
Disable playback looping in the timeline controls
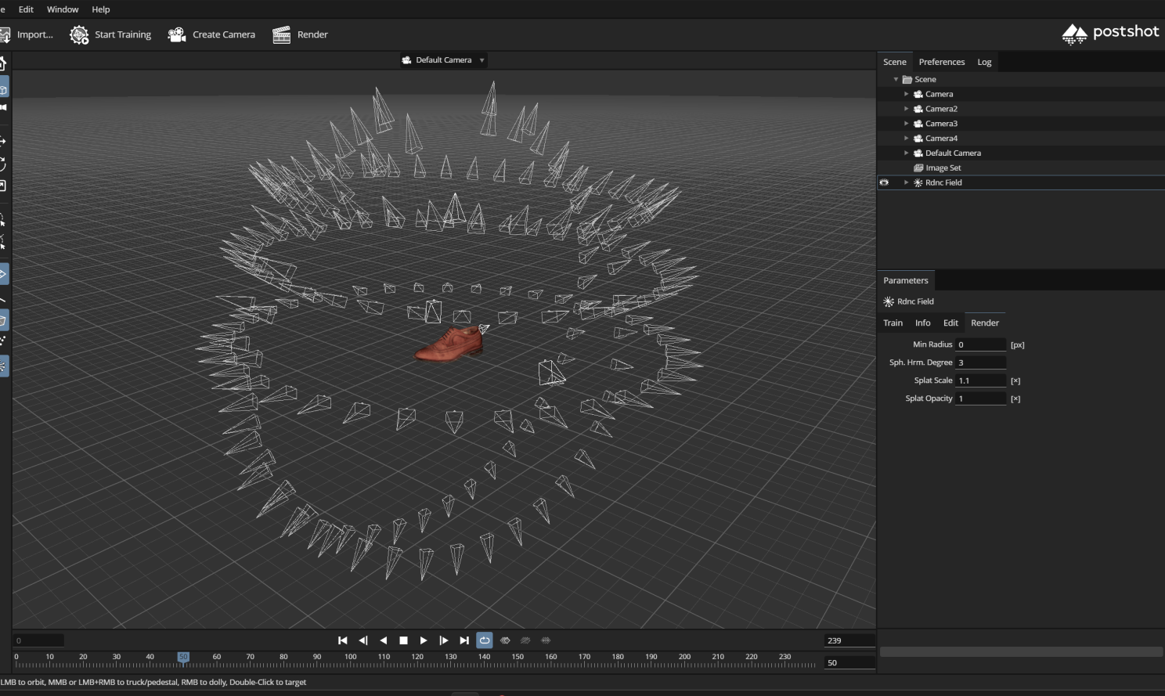pyautogui.click(x=485, y=640)
